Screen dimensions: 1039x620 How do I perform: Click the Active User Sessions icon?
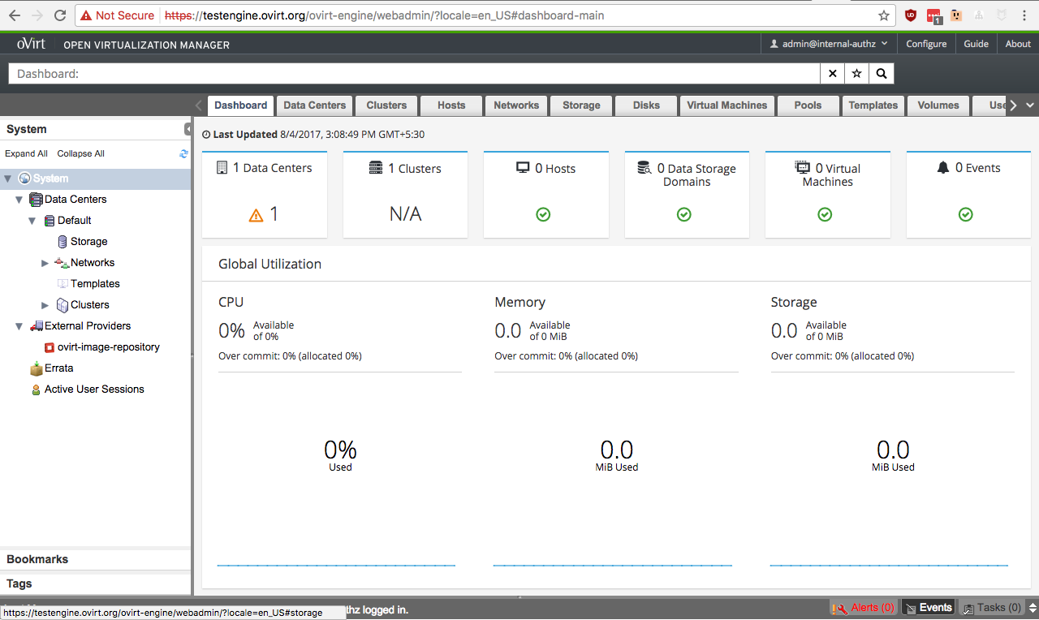[36, 390]
